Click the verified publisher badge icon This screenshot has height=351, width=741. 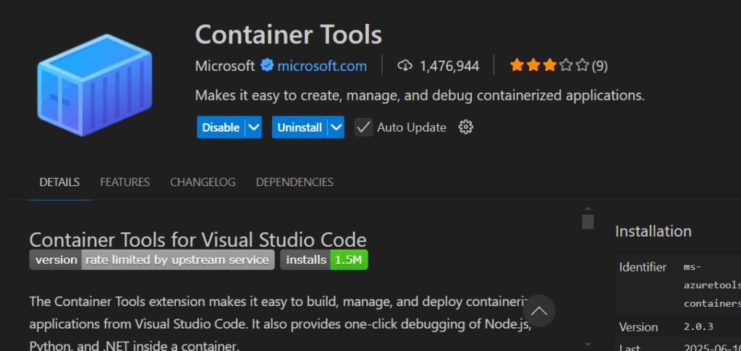(x=267, y=65)
